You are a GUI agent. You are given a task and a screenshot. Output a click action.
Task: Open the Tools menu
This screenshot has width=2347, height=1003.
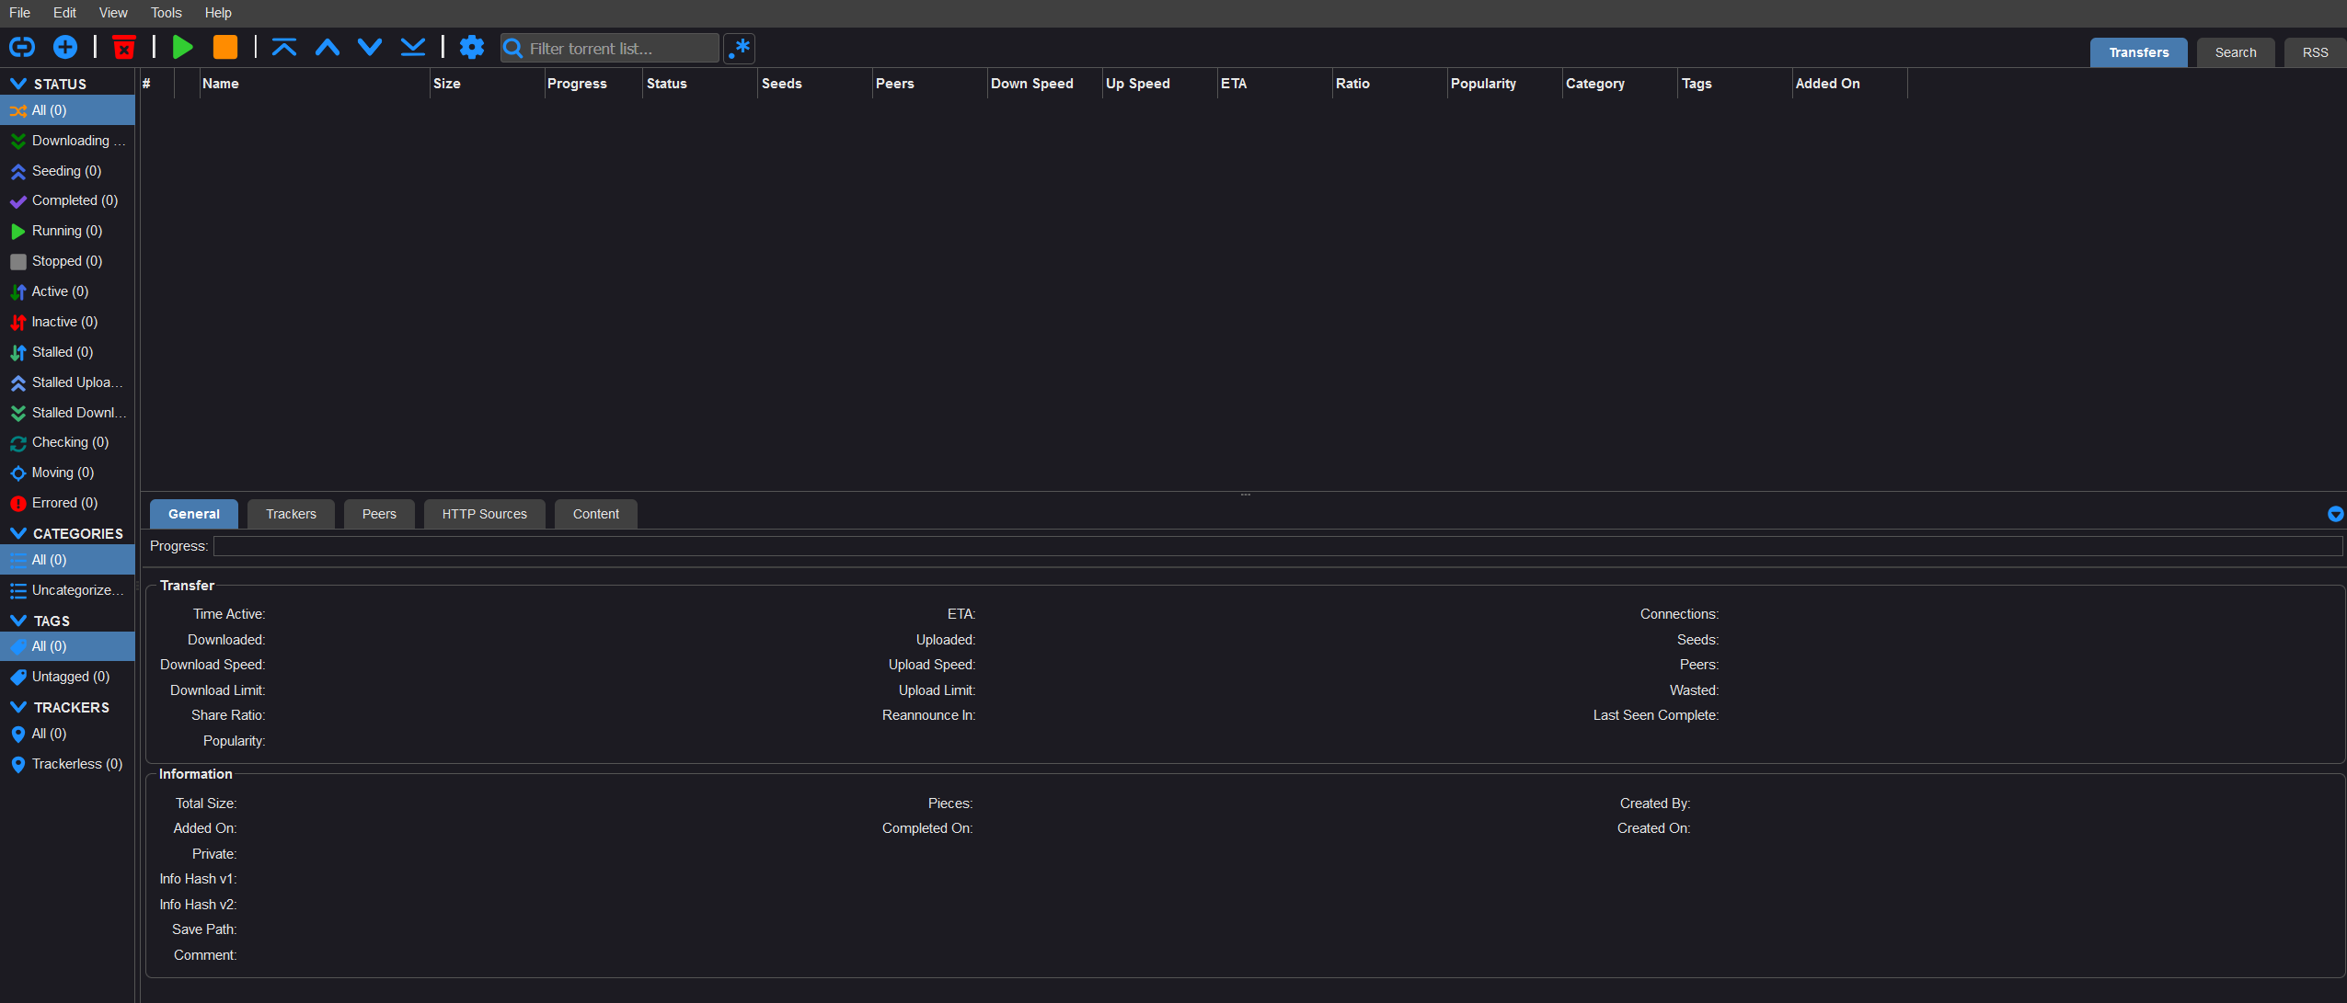[x=167, y=13]
